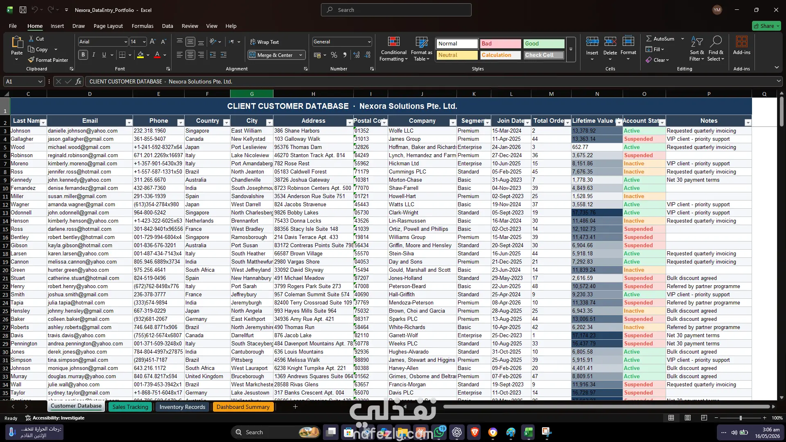This screenshot has height=442, width=786.
Task: Switch to the Sales Tracking sheet
Action: [x=130, y=407]
